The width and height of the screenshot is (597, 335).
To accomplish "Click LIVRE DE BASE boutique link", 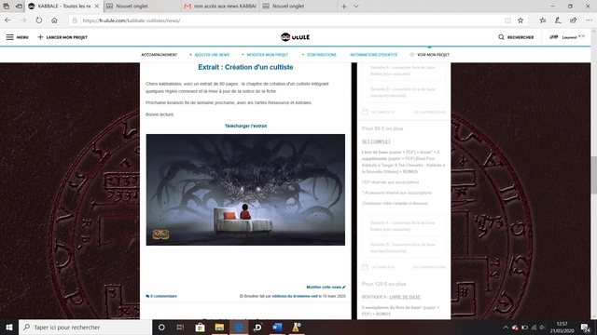I will [x=405, y=297].
